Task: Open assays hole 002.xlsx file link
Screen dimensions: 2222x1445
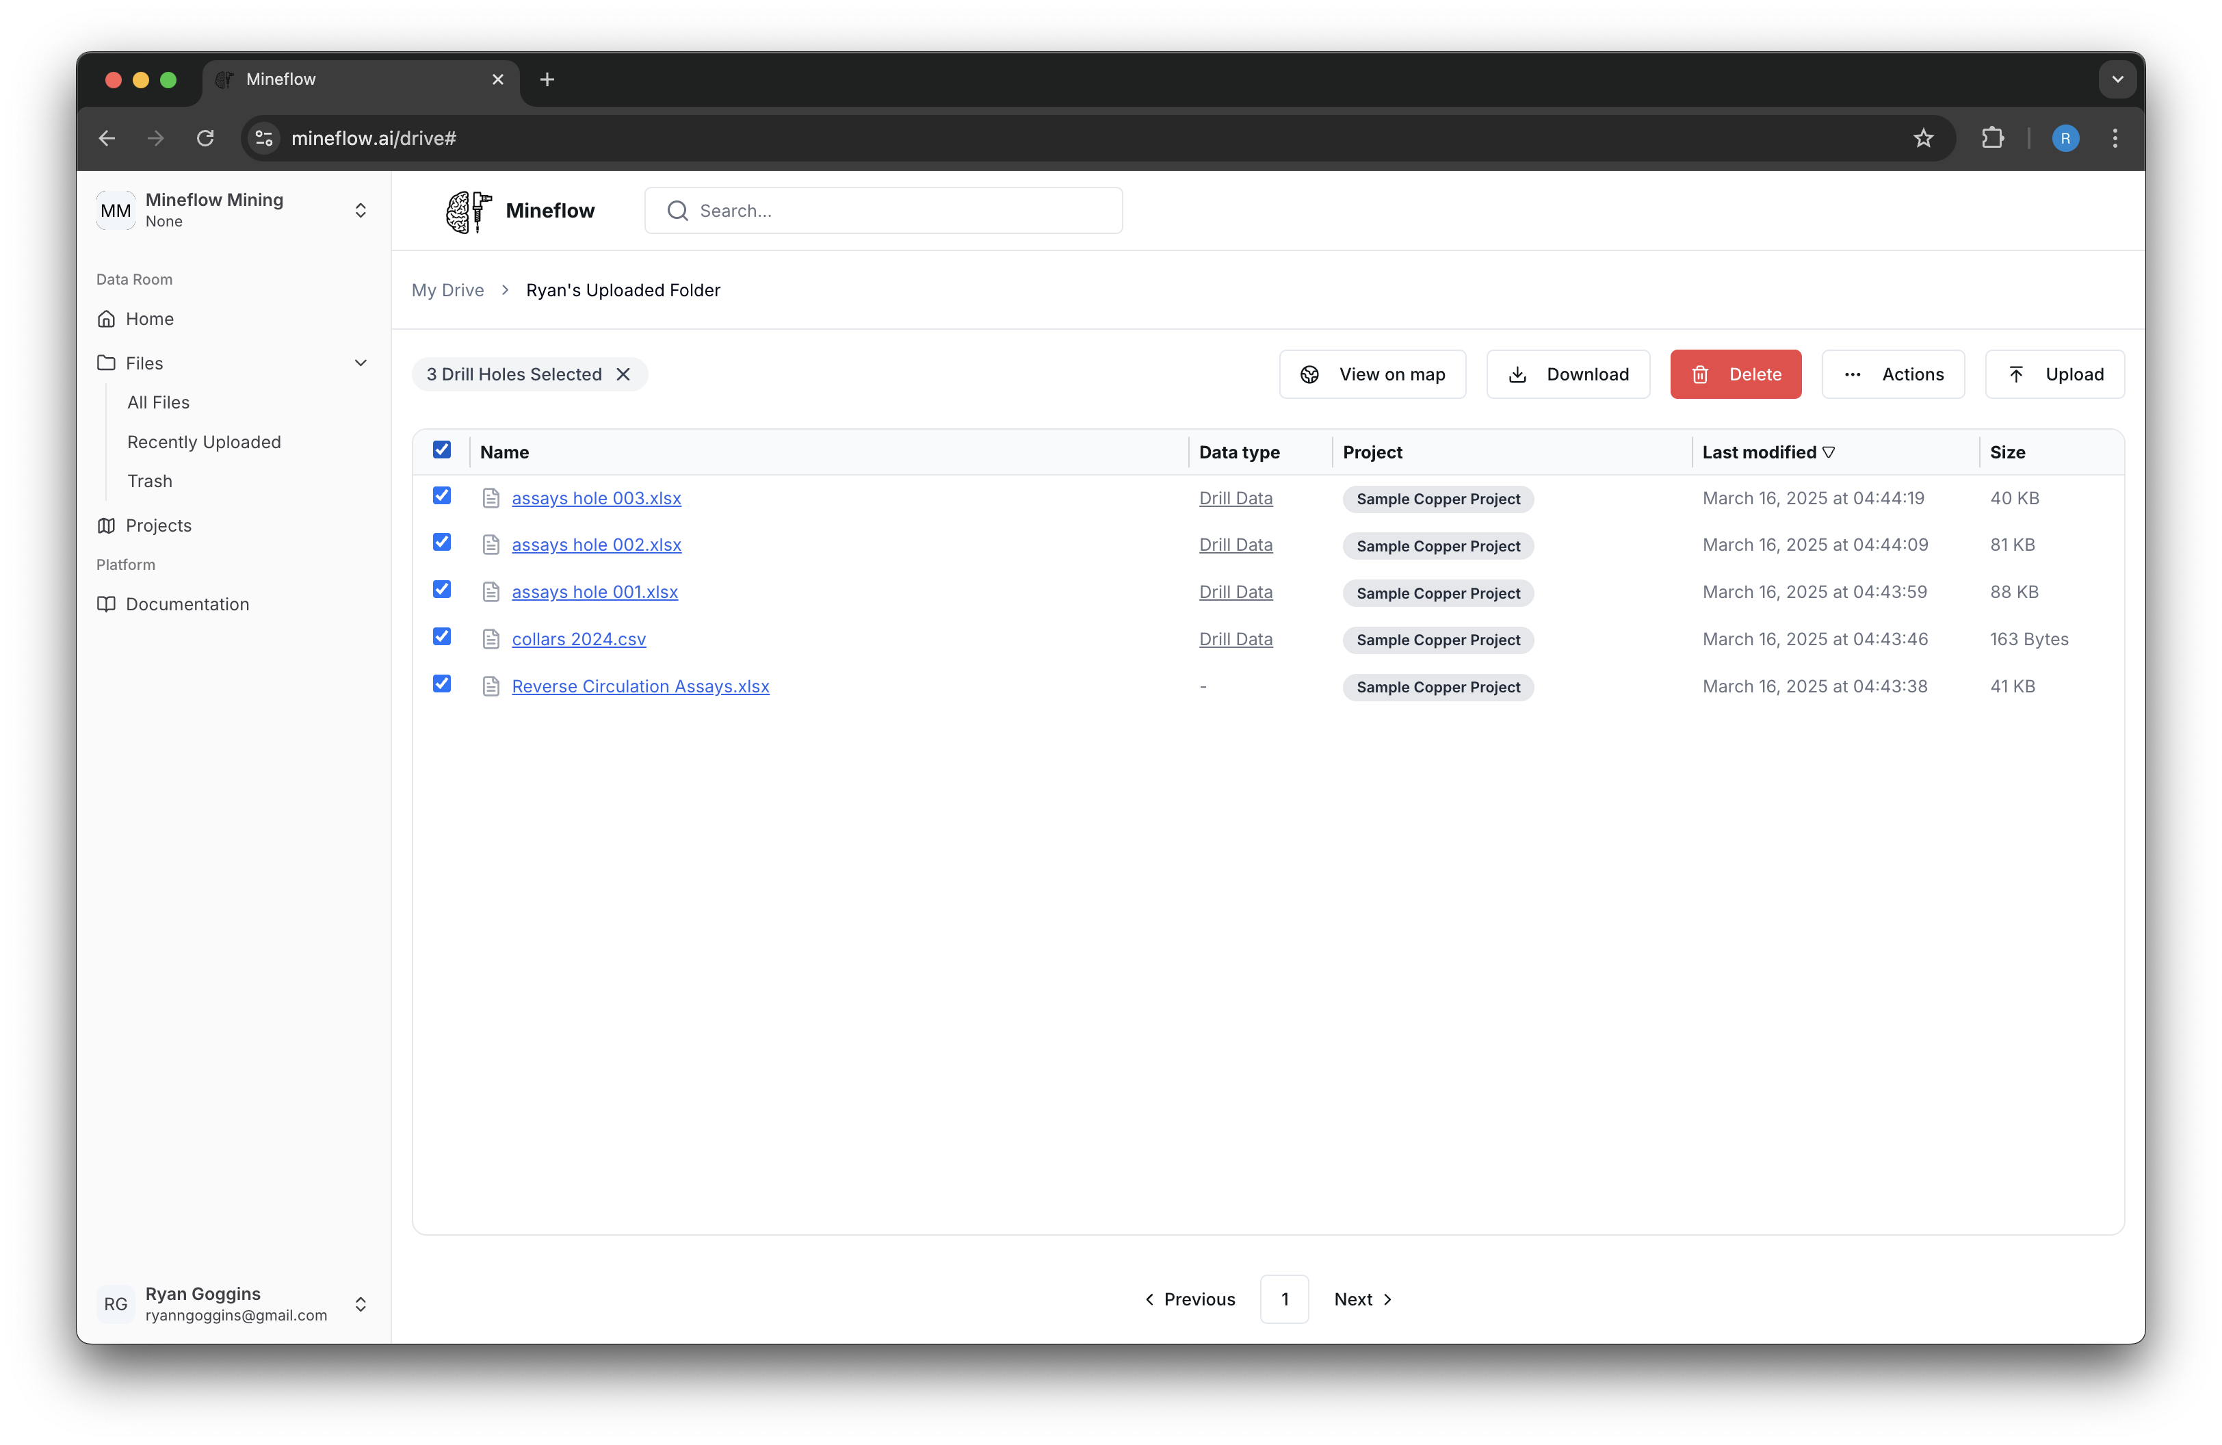Action: (x=597, y=545)
